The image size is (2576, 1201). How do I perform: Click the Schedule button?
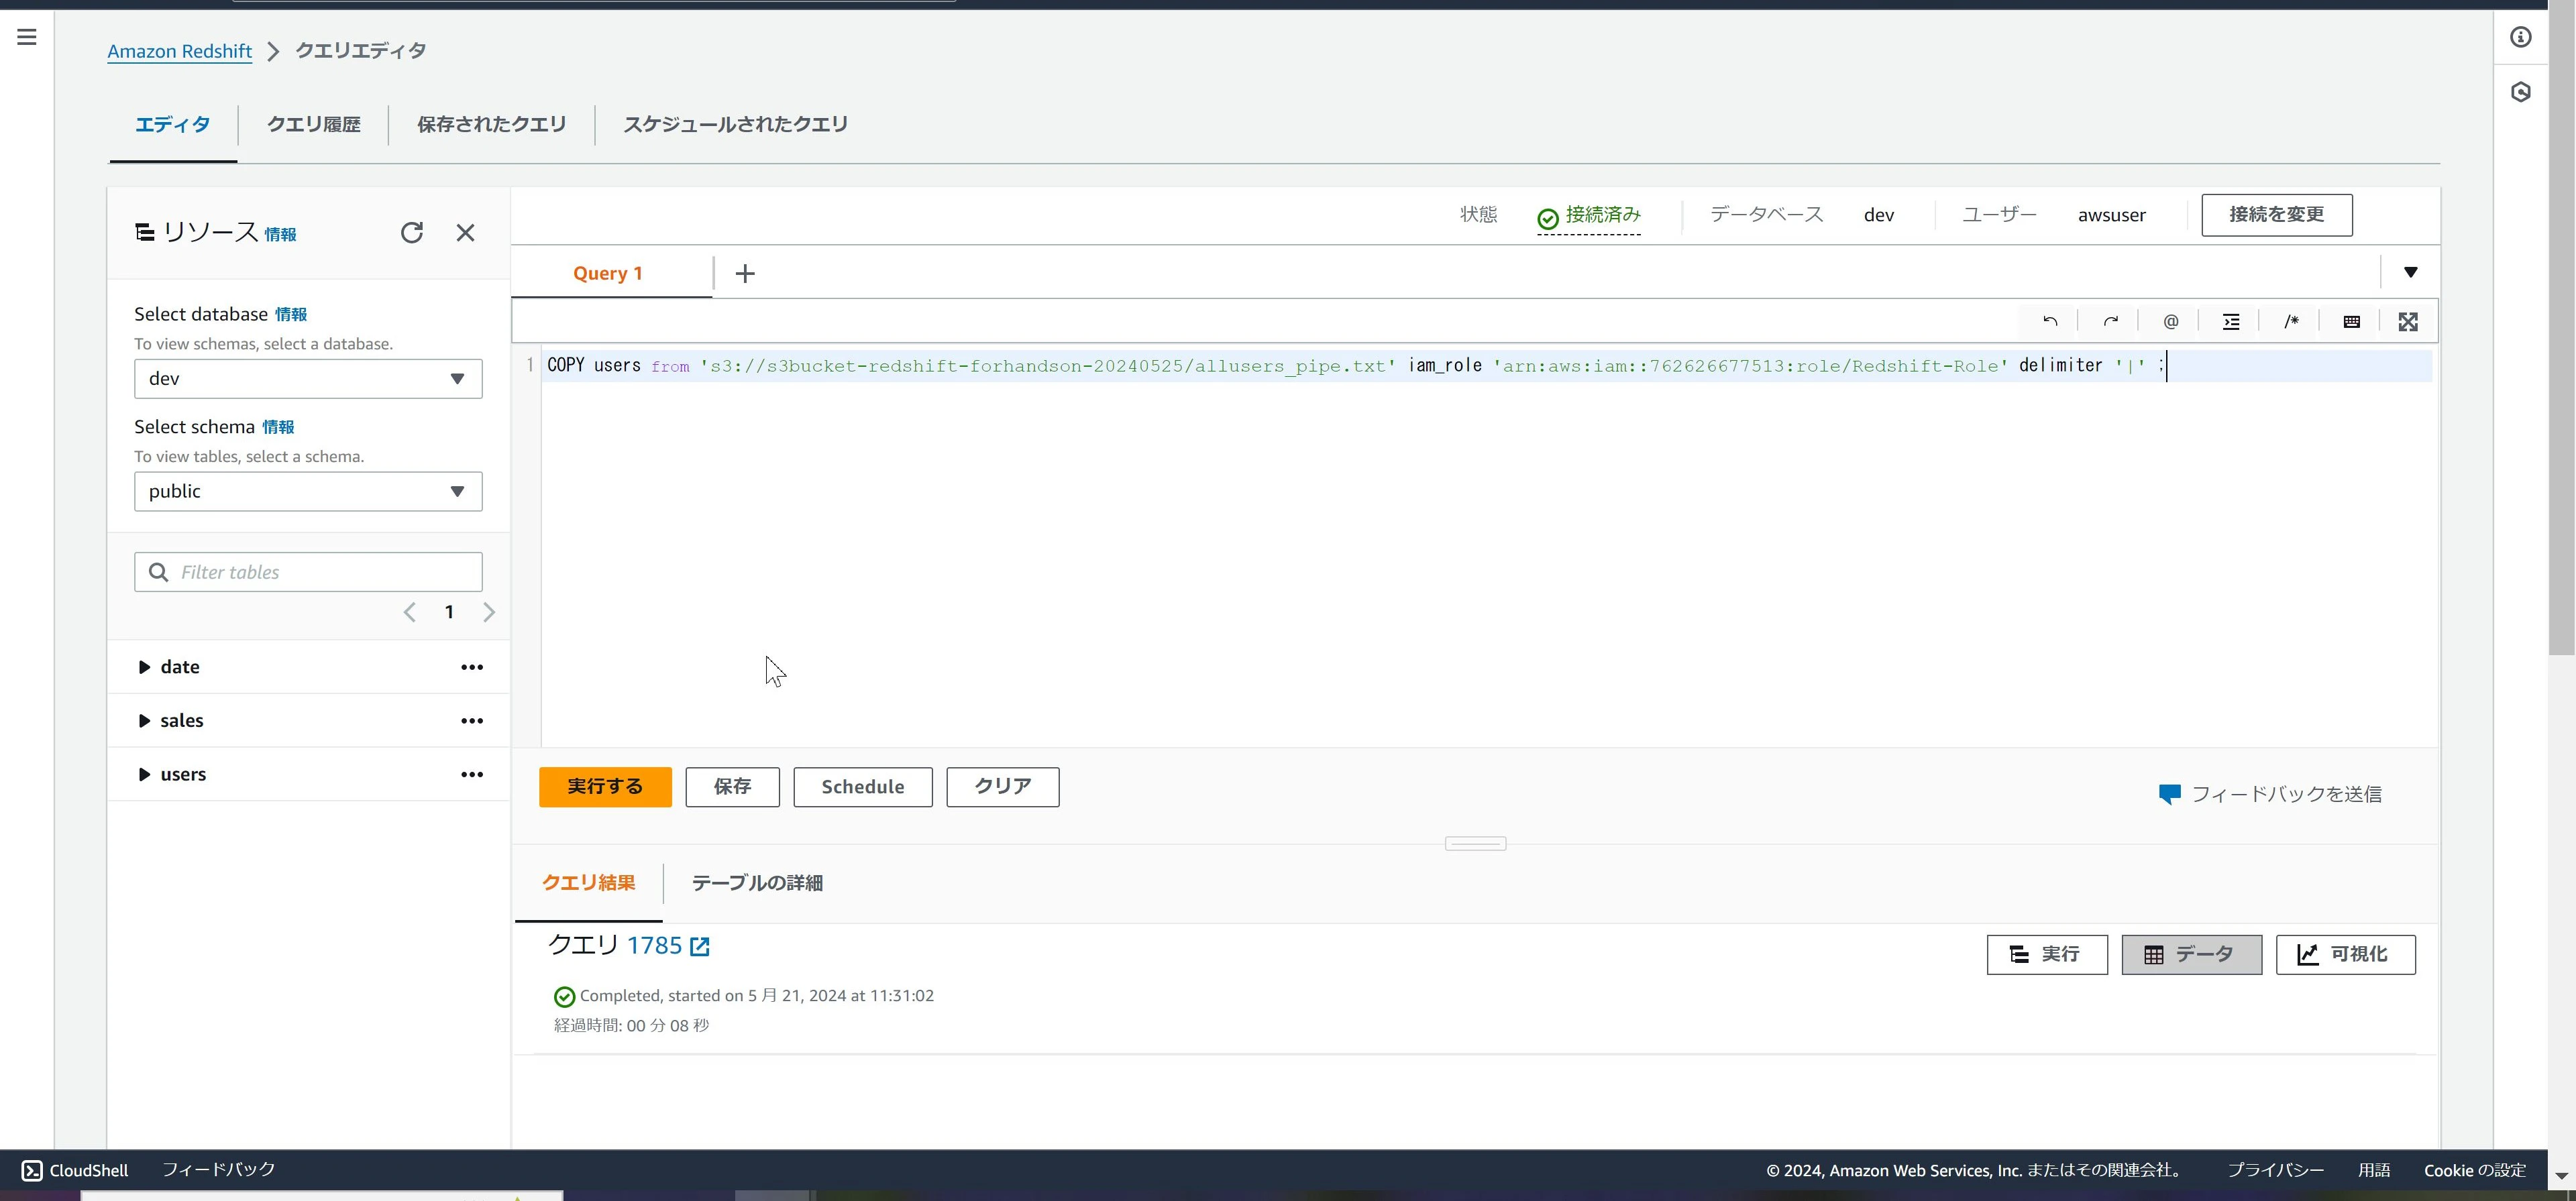tap(863, 787)
